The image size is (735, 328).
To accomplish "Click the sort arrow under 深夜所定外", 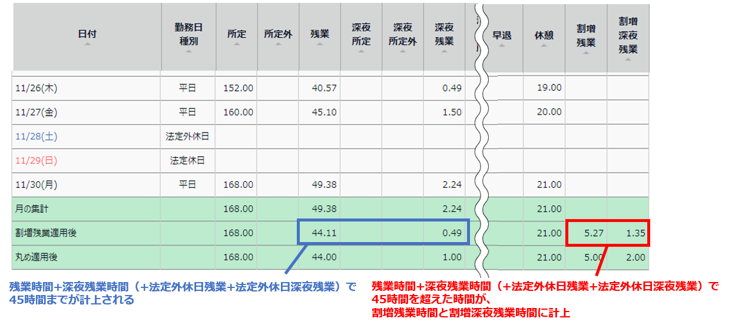I will (402, 52).
